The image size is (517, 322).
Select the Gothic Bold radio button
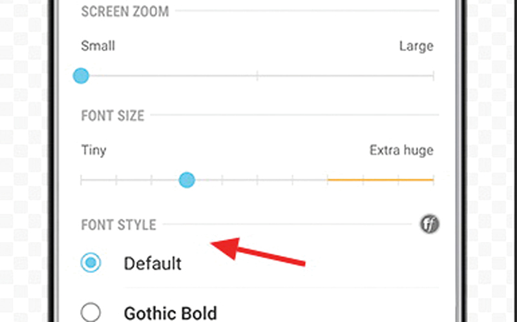click(x=91, y=313)
